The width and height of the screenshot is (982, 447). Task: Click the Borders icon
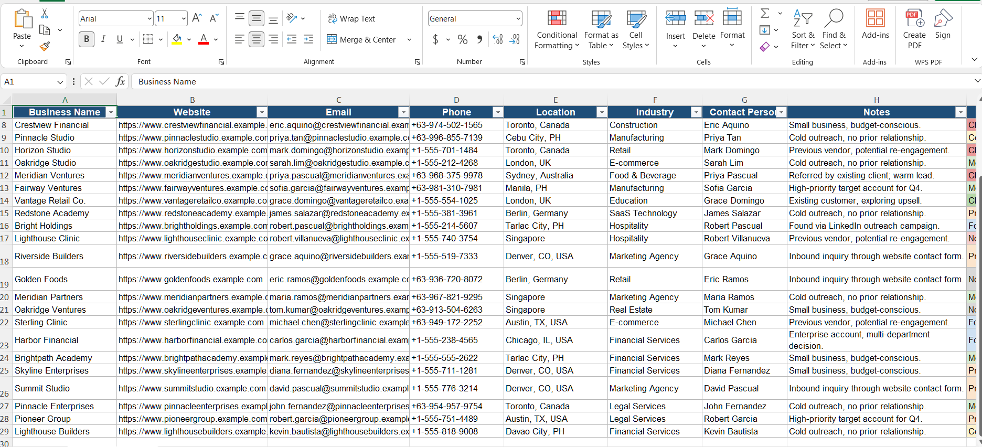click(148, 39)
